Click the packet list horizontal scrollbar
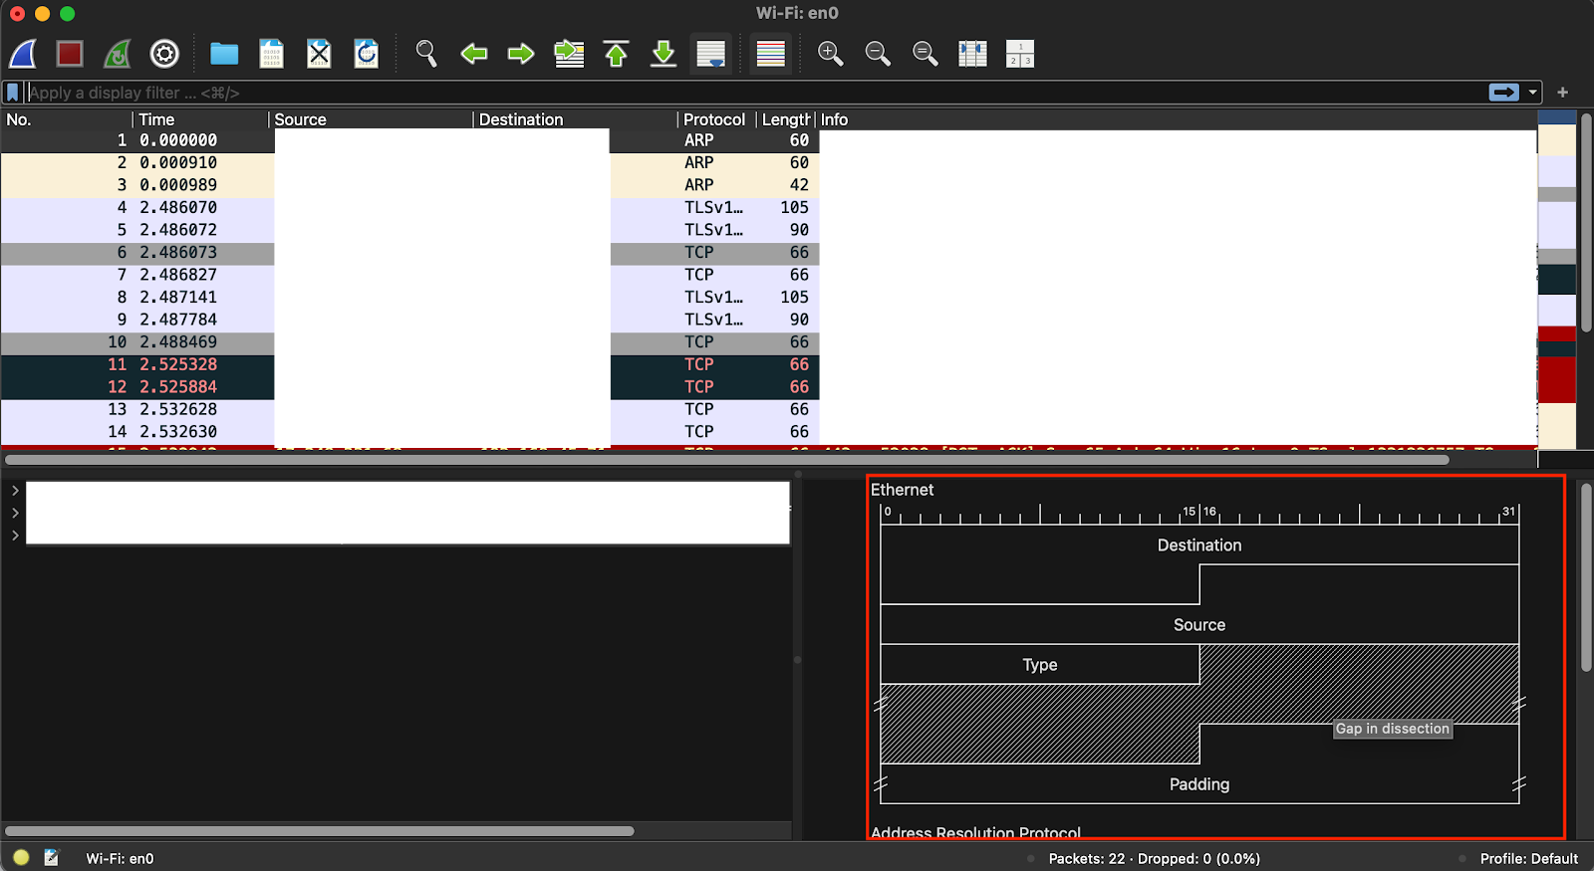 pyautogui.click(x=726, y=460)
